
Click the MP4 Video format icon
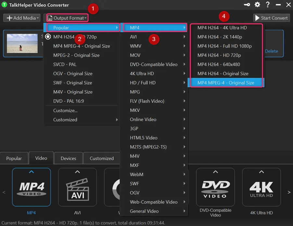tap(32, 187)
